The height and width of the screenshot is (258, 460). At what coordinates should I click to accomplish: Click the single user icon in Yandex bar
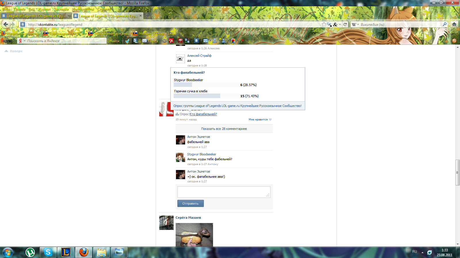click(x=215, y=41)
